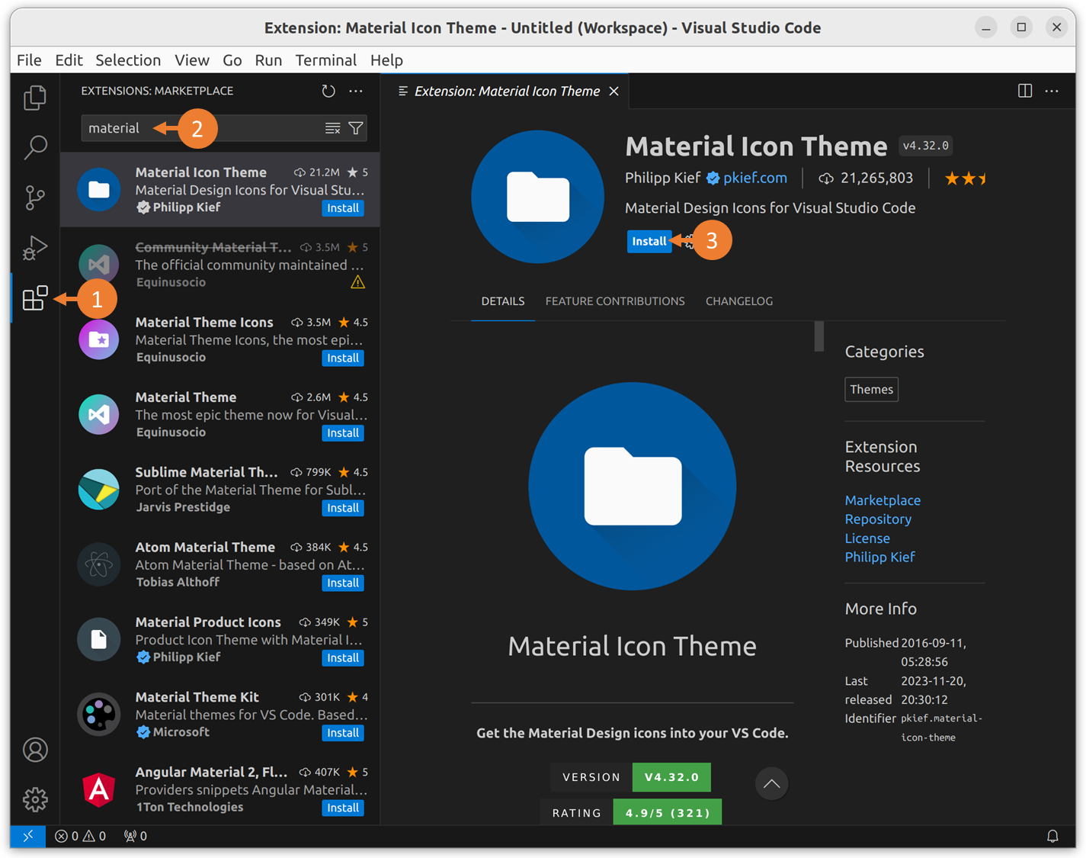Screen dimensions: 1086x858
Task: Open Run and Debug view
Action: 35,248
